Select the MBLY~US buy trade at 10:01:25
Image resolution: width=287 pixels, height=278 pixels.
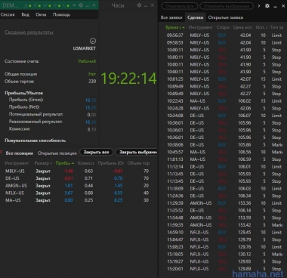point(223,79)
